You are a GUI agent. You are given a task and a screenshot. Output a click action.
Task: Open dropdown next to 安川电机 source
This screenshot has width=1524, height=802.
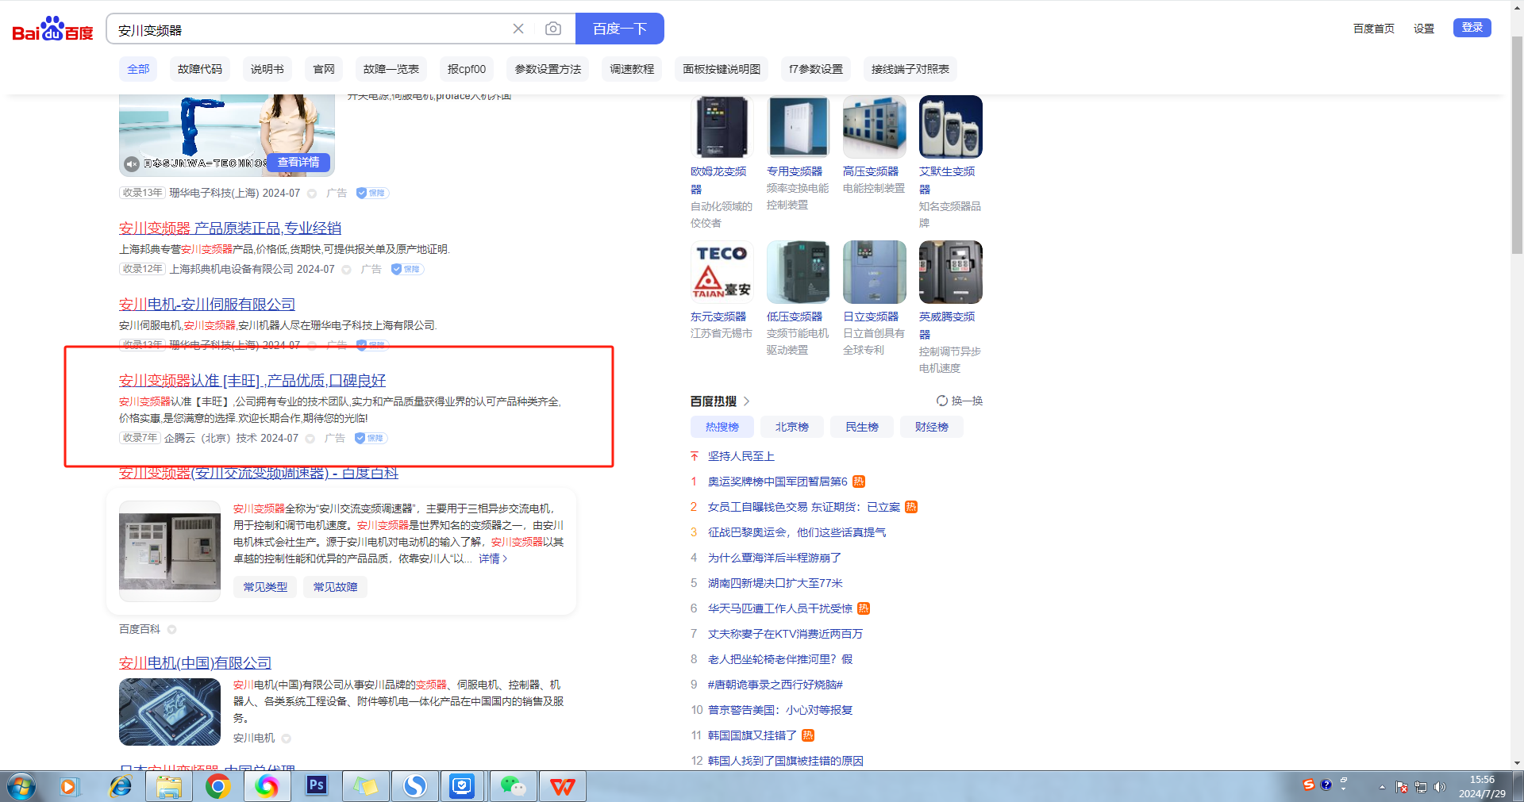click(286, 739)
